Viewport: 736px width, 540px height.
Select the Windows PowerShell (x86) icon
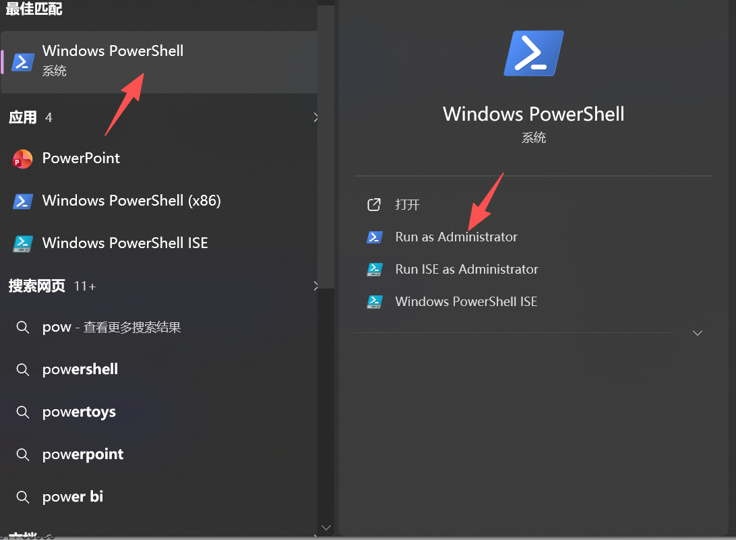[x=22, y=201]
